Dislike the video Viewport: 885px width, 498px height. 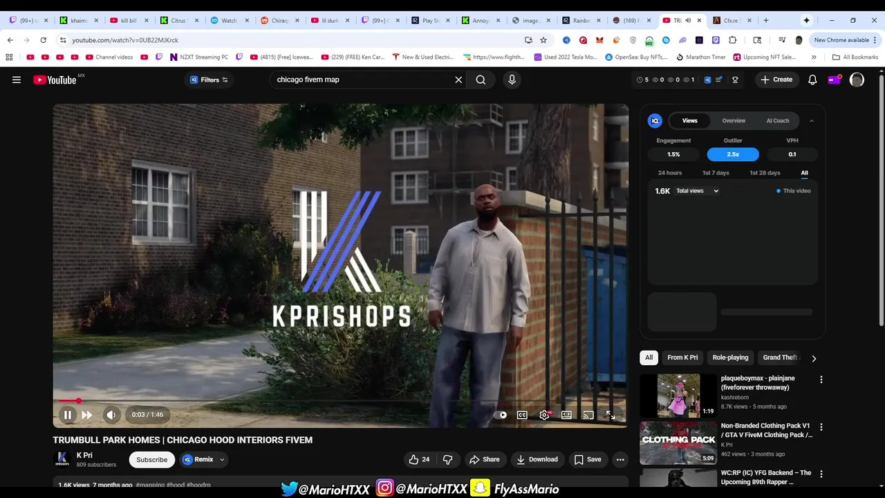point(447,459)
